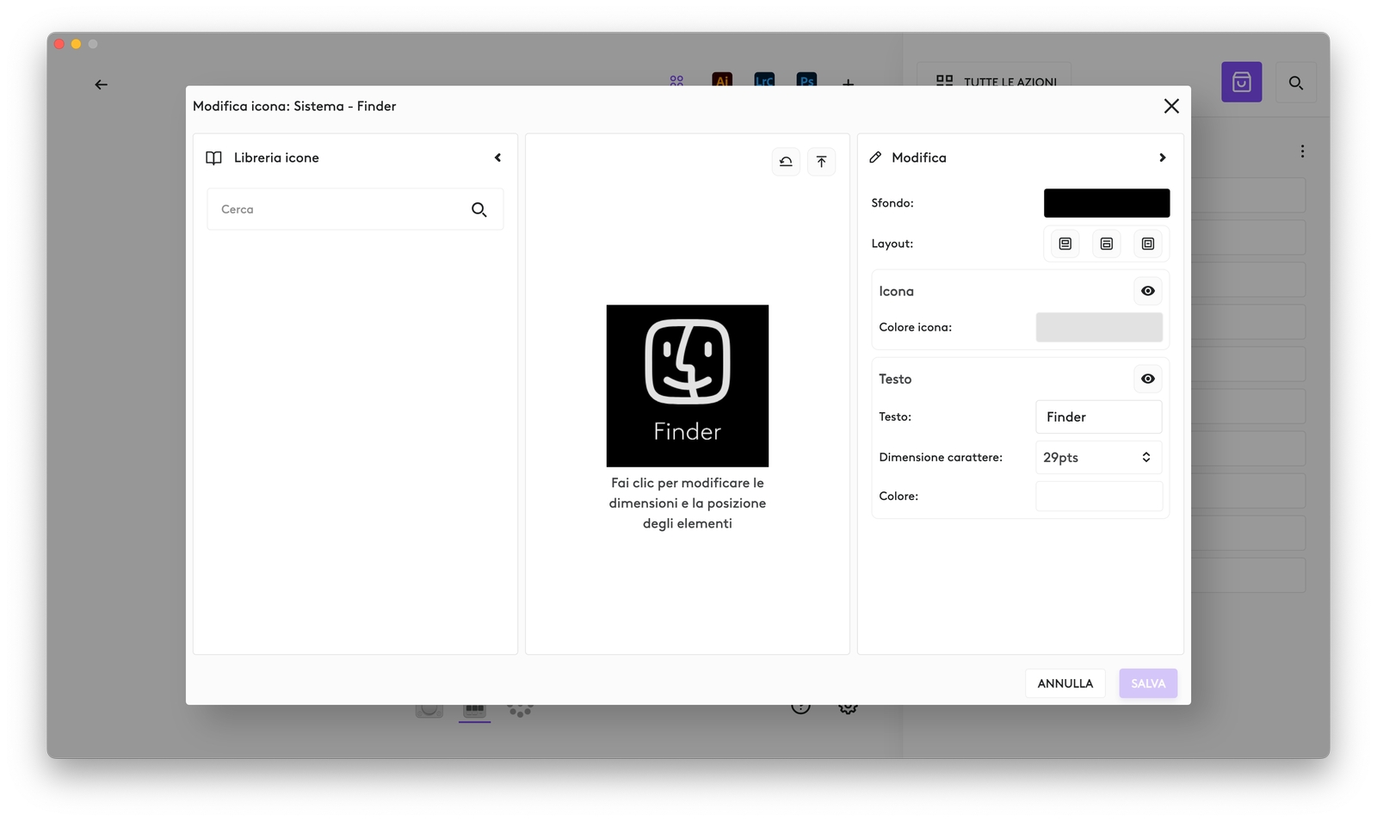Open the Dimensione carattere 29pts dropdown

pyautogui.click(x=1099, y=458)
